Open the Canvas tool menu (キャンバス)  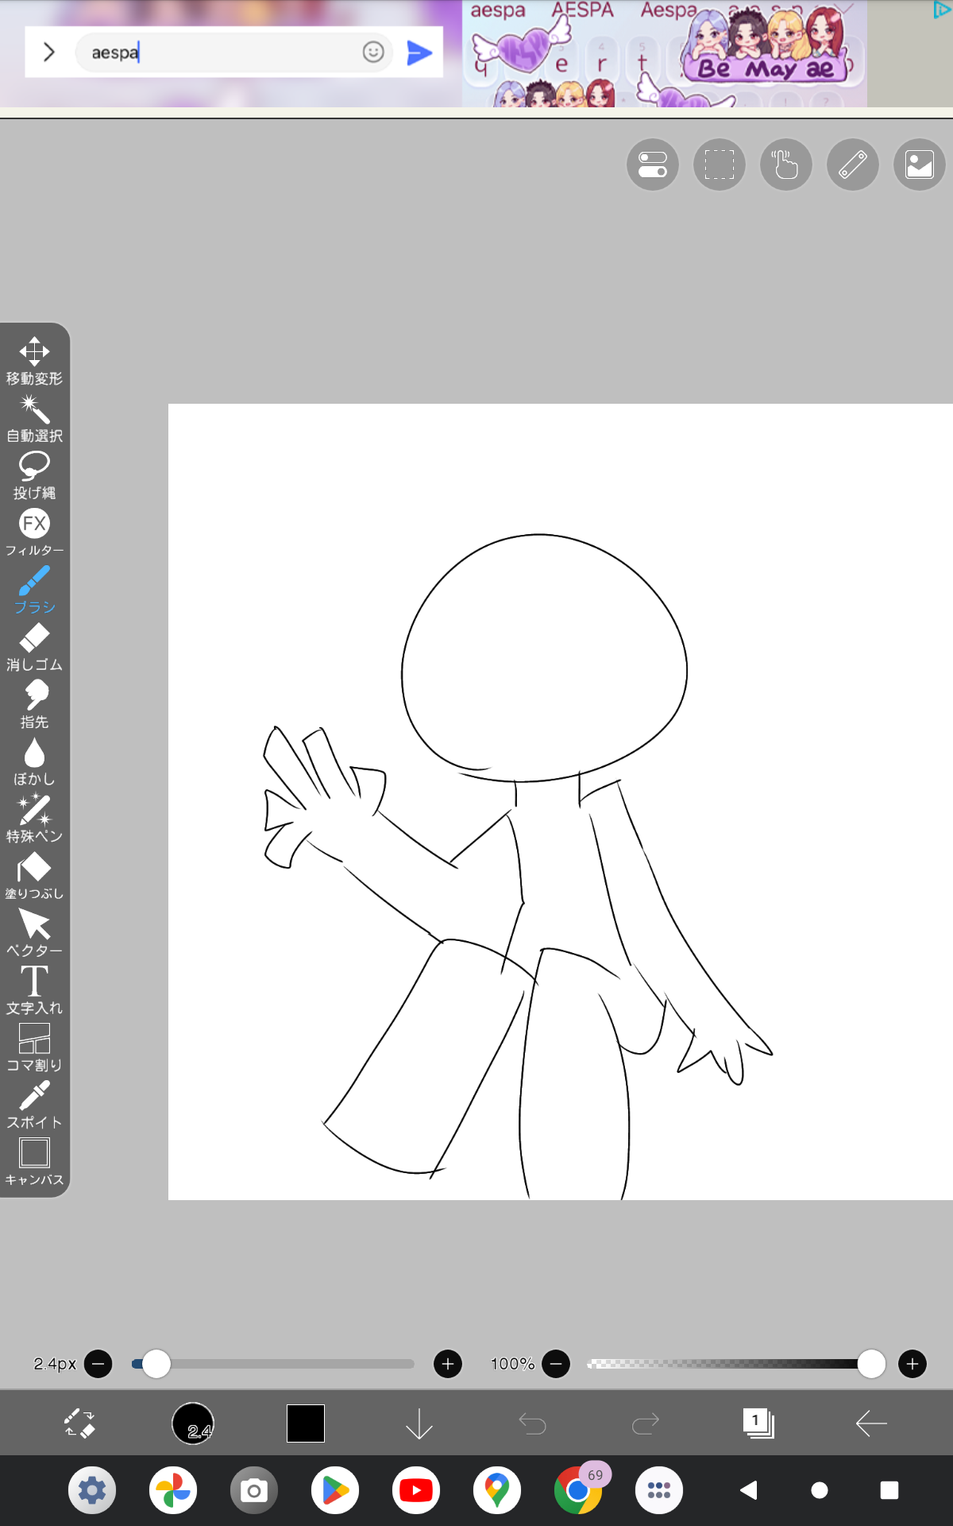coord(34,1162)
